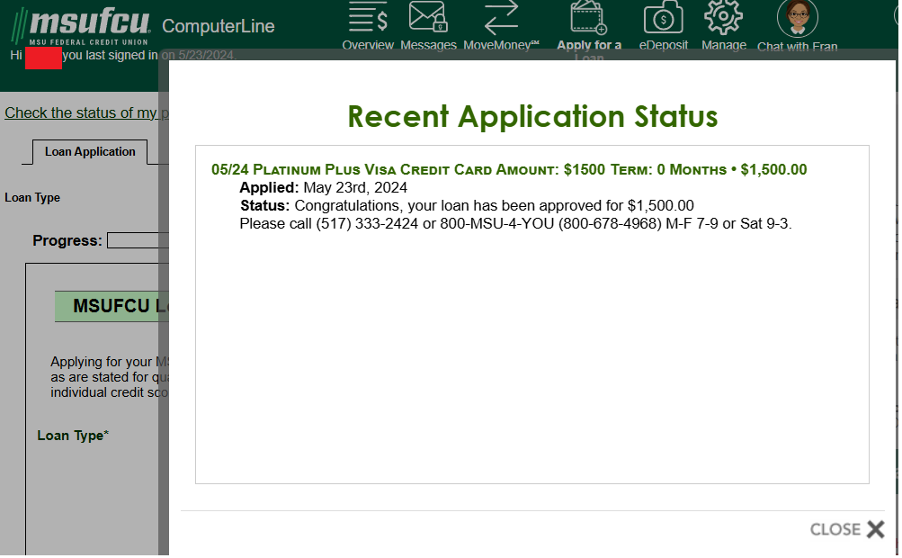Click the green MSUFCU banner heading
The width and height of the screenshot is (902, 558).
tap(112, 306)
